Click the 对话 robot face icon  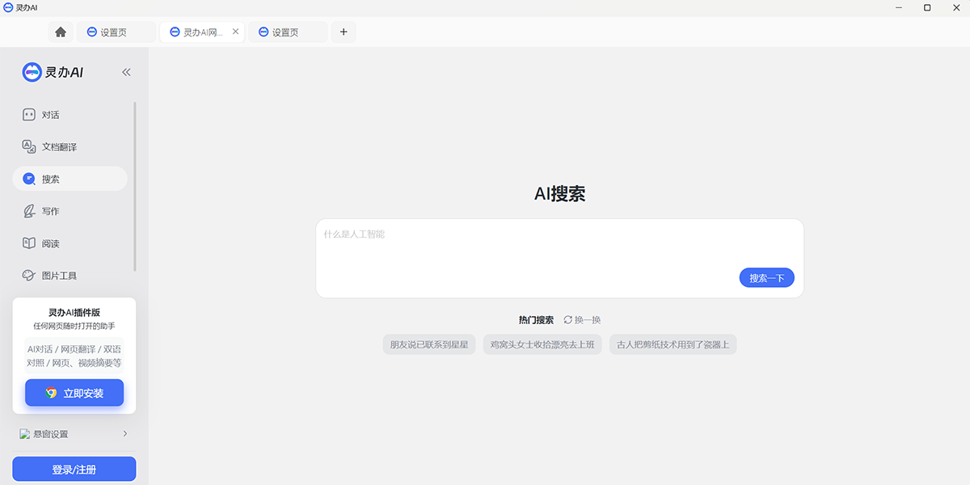(29, 115)
